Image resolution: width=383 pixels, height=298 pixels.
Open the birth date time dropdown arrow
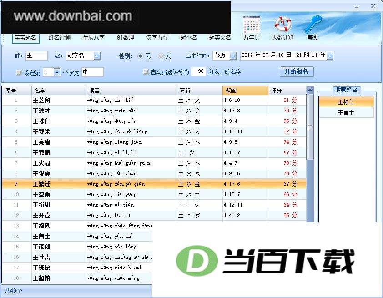pyautogui.click(x=330, y=56)
